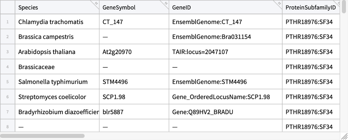
Task: Select the ProteinSubfamilyID column header
Action: 310,8
